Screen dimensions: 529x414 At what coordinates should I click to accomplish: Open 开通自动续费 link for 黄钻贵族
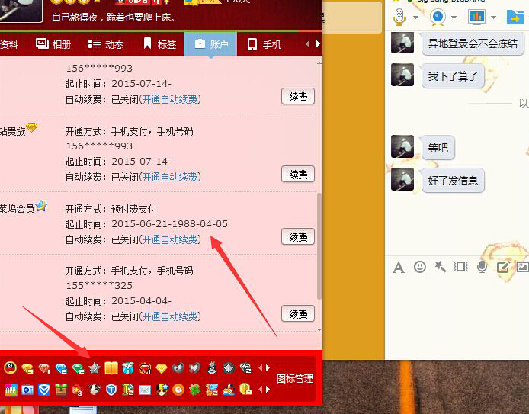[170, 176]
